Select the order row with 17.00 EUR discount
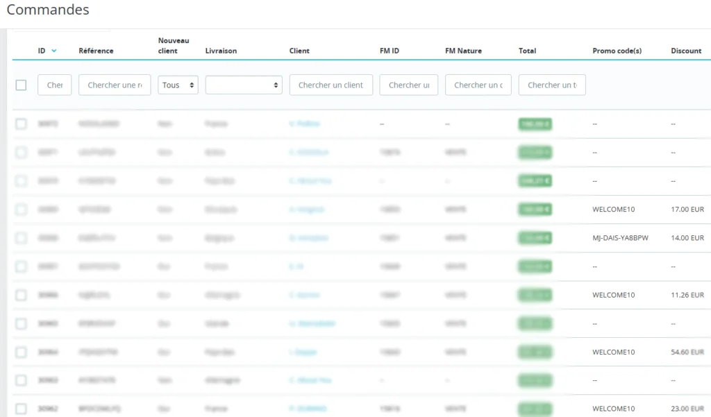Image resolution: width=711 pixels, height=417 pixels. coord(21,210)
